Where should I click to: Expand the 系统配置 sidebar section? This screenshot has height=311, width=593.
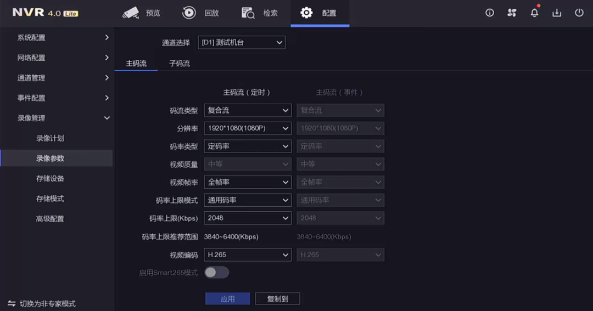pyautogui.click(x=57, y=38)
